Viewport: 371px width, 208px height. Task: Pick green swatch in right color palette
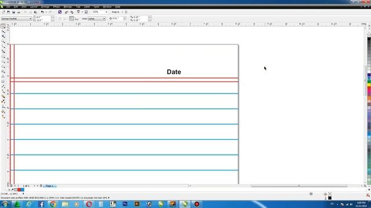(369, 81)
